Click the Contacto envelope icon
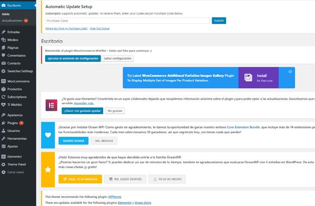 [3, 63]
